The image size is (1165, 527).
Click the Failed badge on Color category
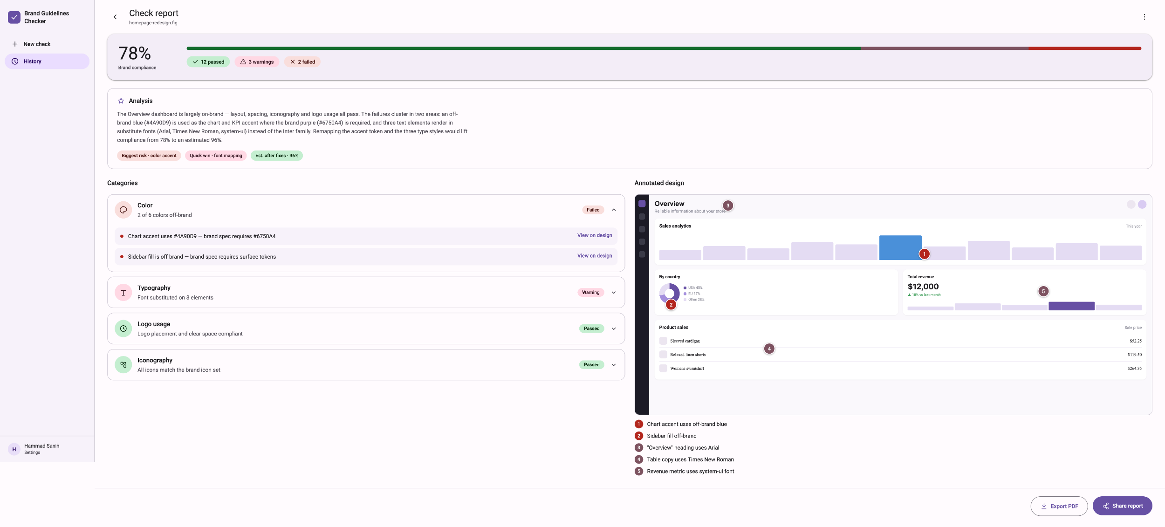click(x=593, y=210)
